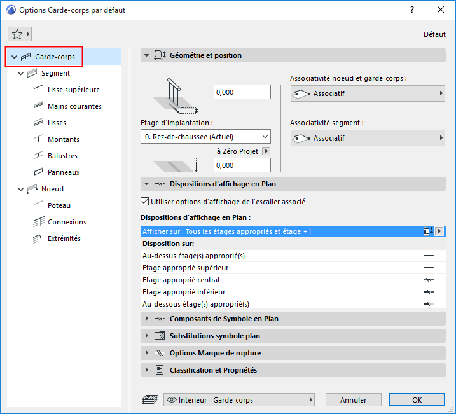Click the Mains courantes icon
This screenshot has width=456, height=414.
(38, 106)
